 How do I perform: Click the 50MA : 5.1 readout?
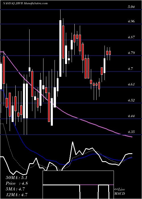coord(16,178)
